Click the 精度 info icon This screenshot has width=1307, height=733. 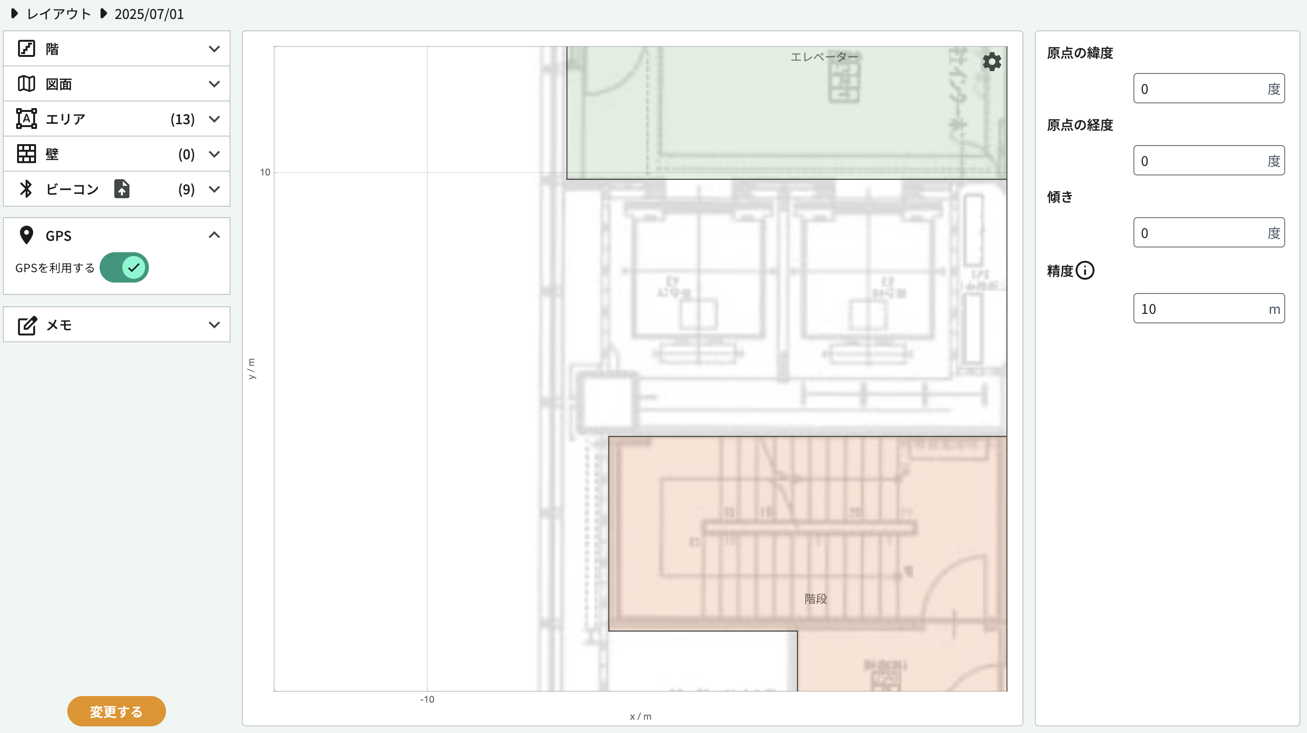click(1085, 270)
